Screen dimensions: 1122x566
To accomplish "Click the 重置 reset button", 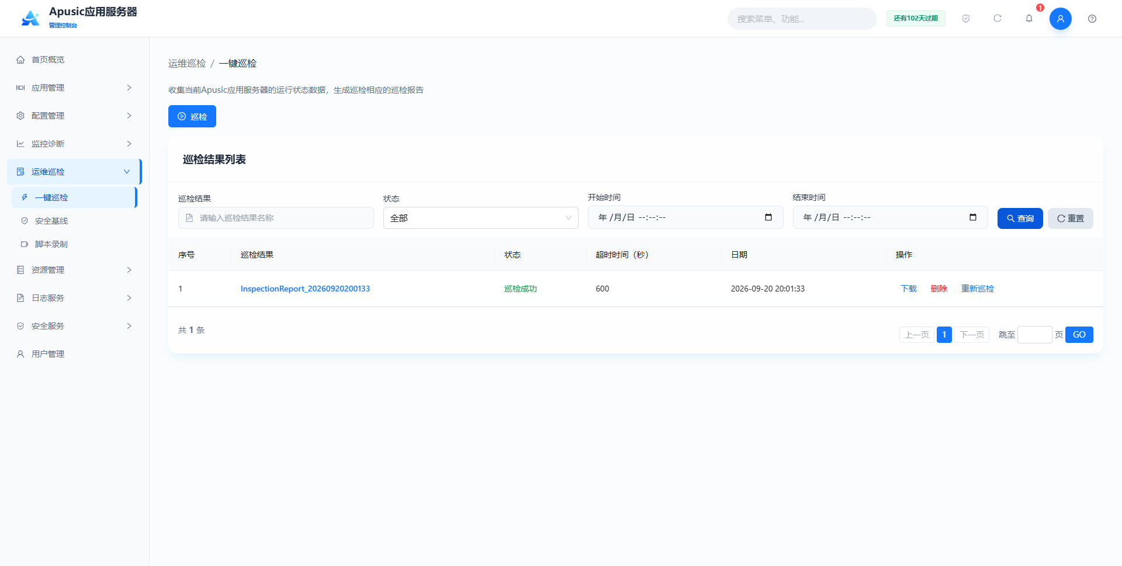I will (1071, 218).
